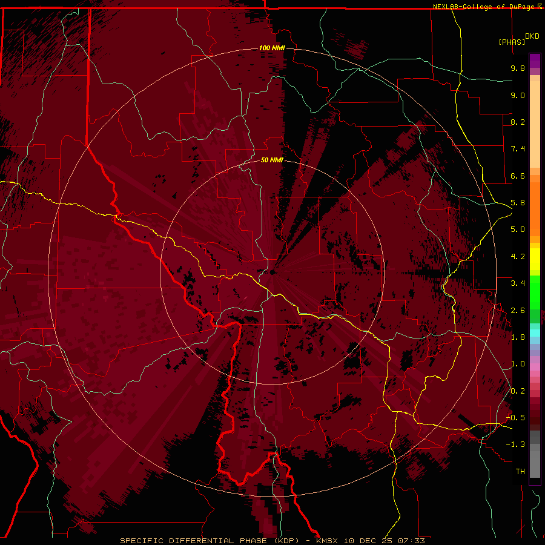Viewport: 545px width, 545px height.
Task: Click the Specific Differential Phase KMSX caption
Action: tap(272, 541)
